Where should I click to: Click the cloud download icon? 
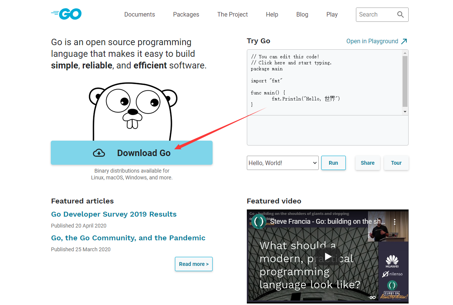99,153
